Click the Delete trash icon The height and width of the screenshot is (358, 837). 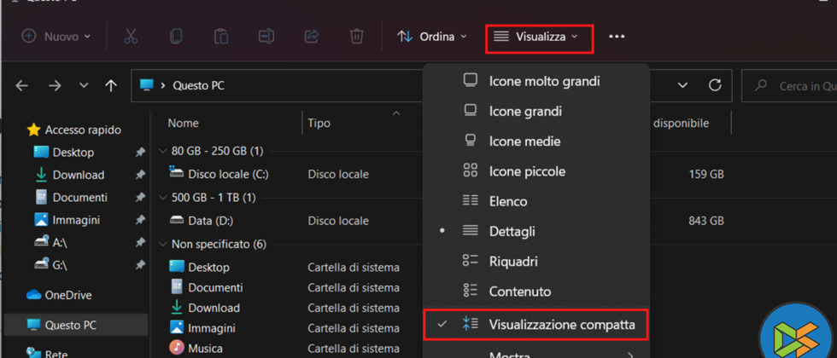click(x=357, y=37)
